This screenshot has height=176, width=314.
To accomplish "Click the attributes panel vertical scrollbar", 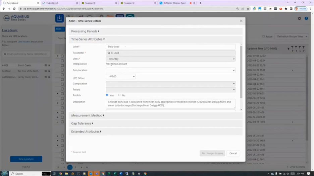I will [x=241, y=72].
